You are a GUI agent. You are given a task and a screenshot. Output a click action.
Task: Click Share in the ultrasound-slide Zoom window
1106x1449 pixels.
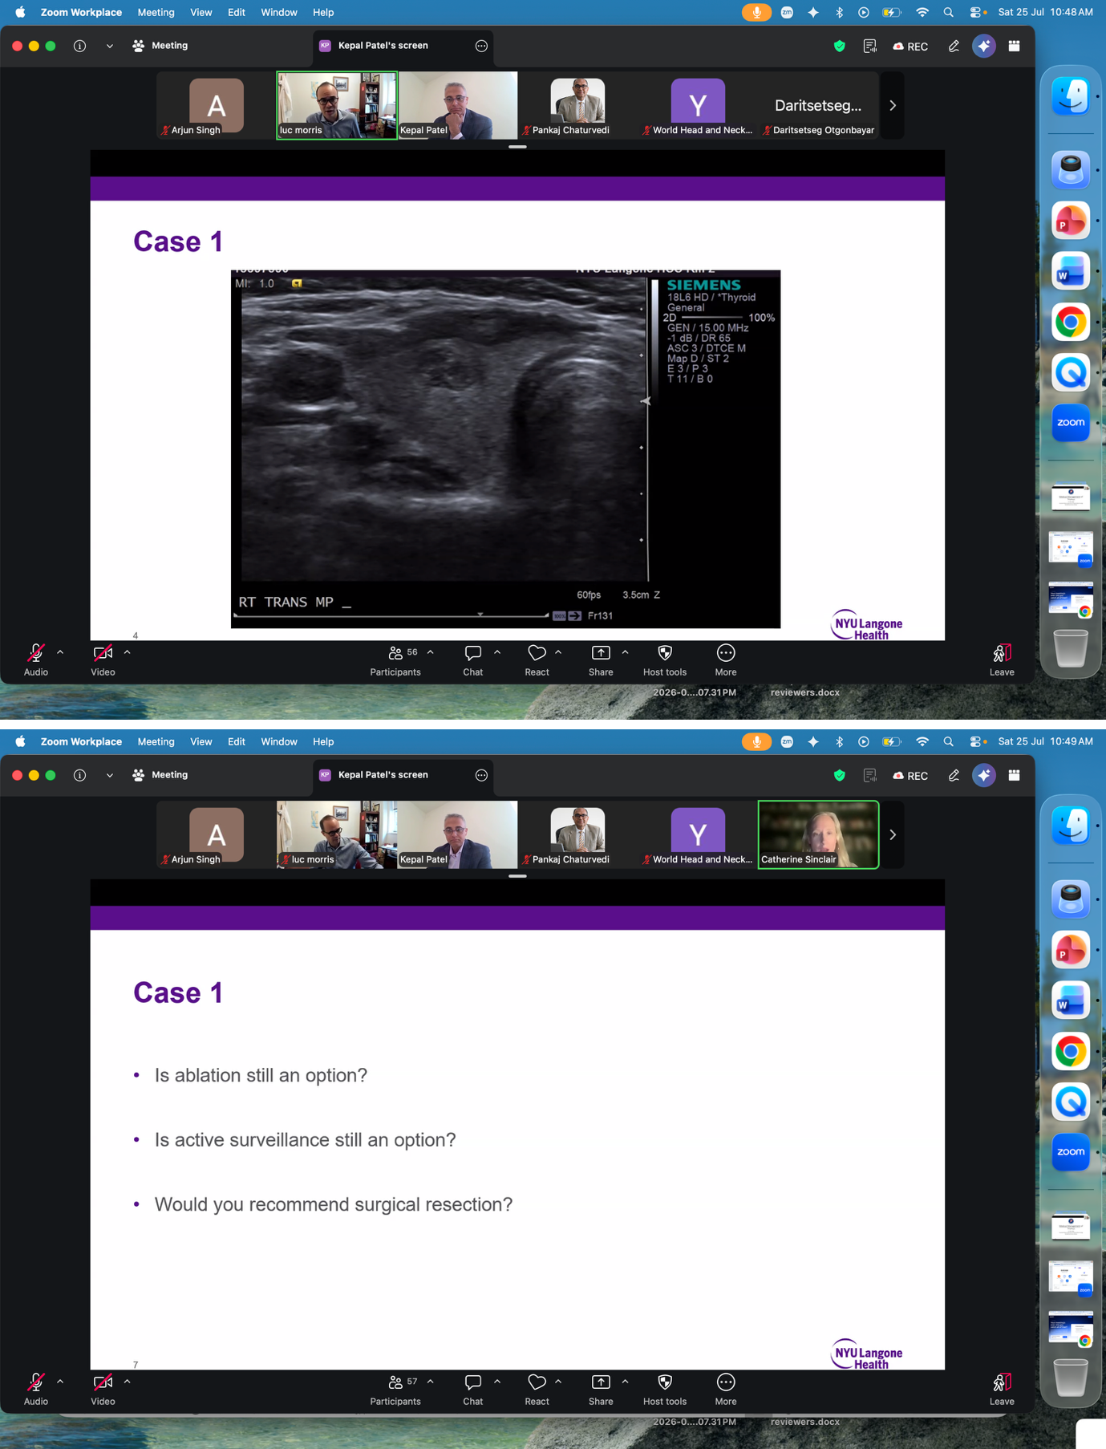(601, 660)
